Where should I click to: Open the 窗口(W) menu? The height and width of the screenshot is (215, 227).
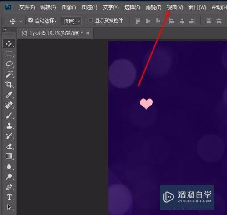(x=197, y=7)
